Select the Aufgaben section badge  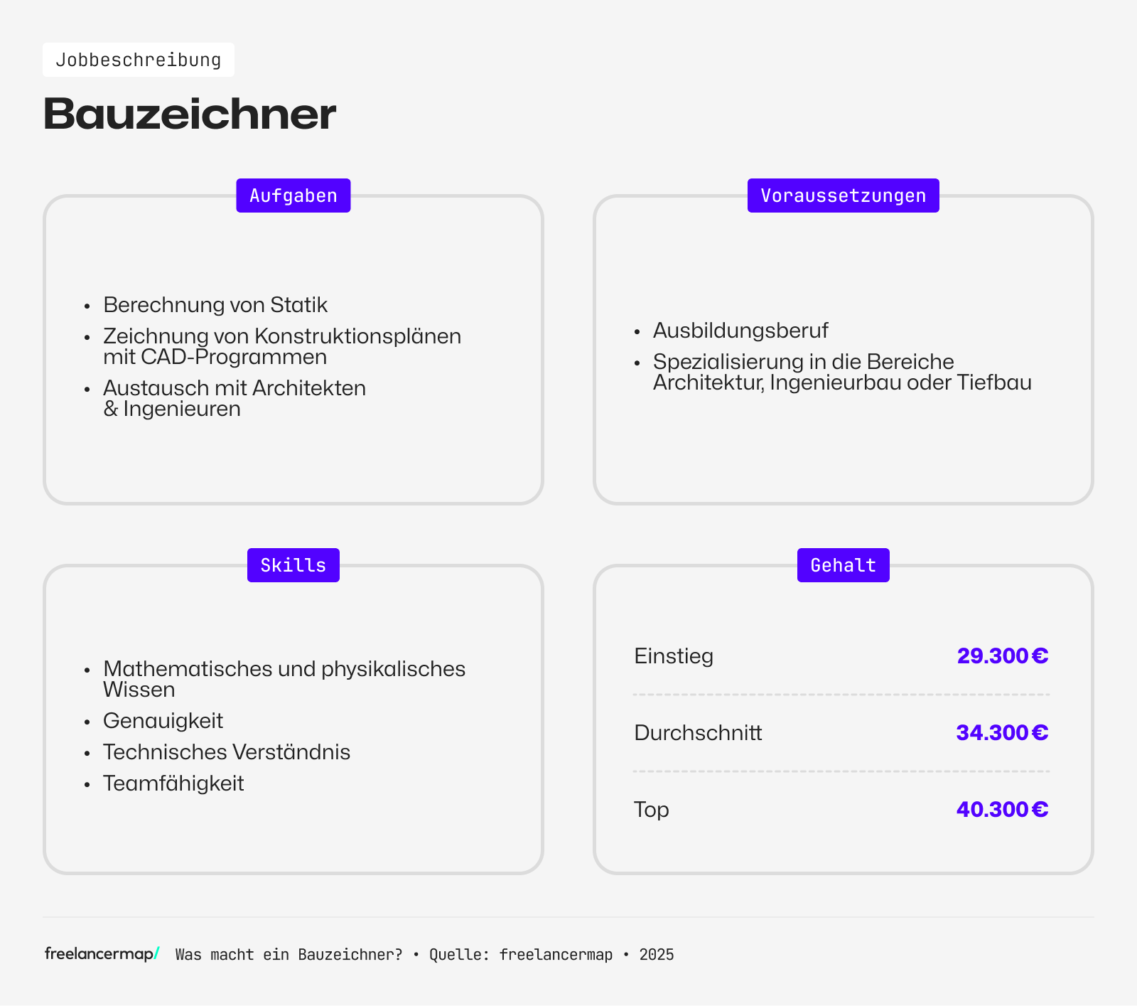(x=293, y=196)
